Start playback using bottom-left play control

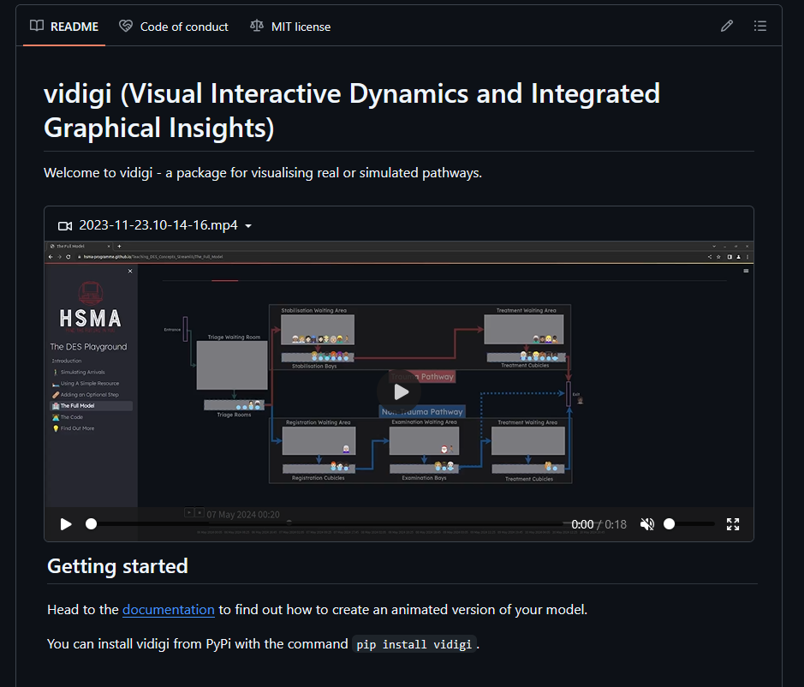66,523
